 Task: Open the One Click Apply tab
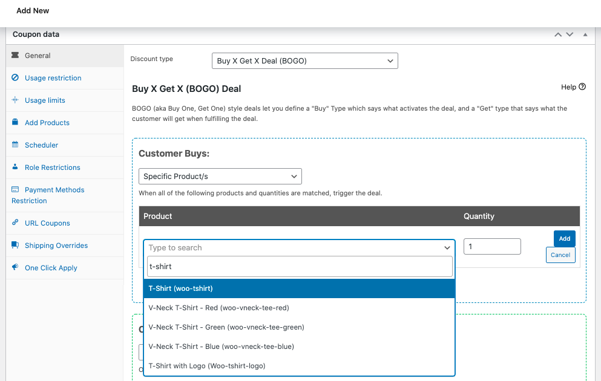65,268
